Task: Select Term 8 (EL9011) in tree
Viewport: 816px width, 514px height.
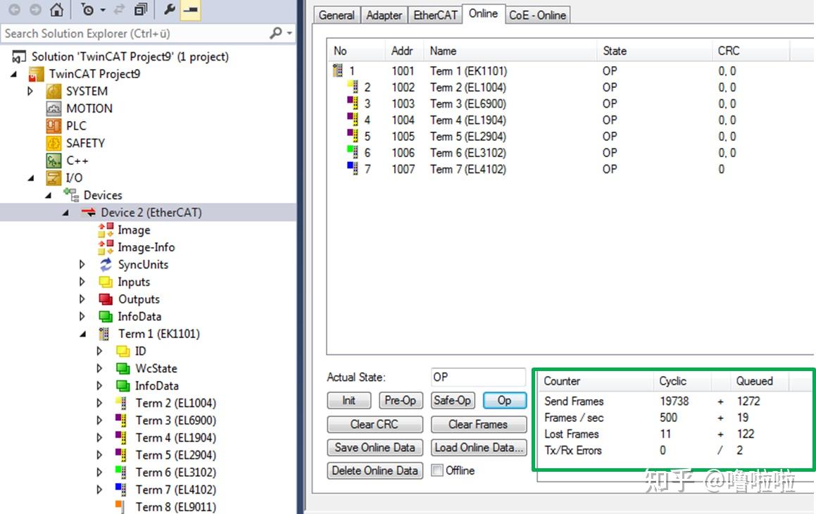Action: coord(175,507)
